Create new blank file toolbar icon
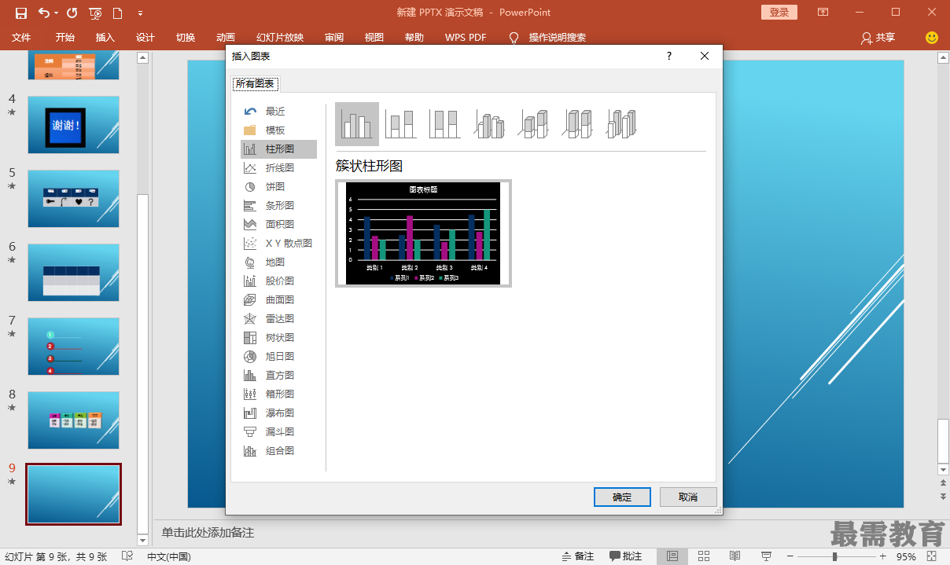This screenshot has width=950, height=565. [117, 13]
